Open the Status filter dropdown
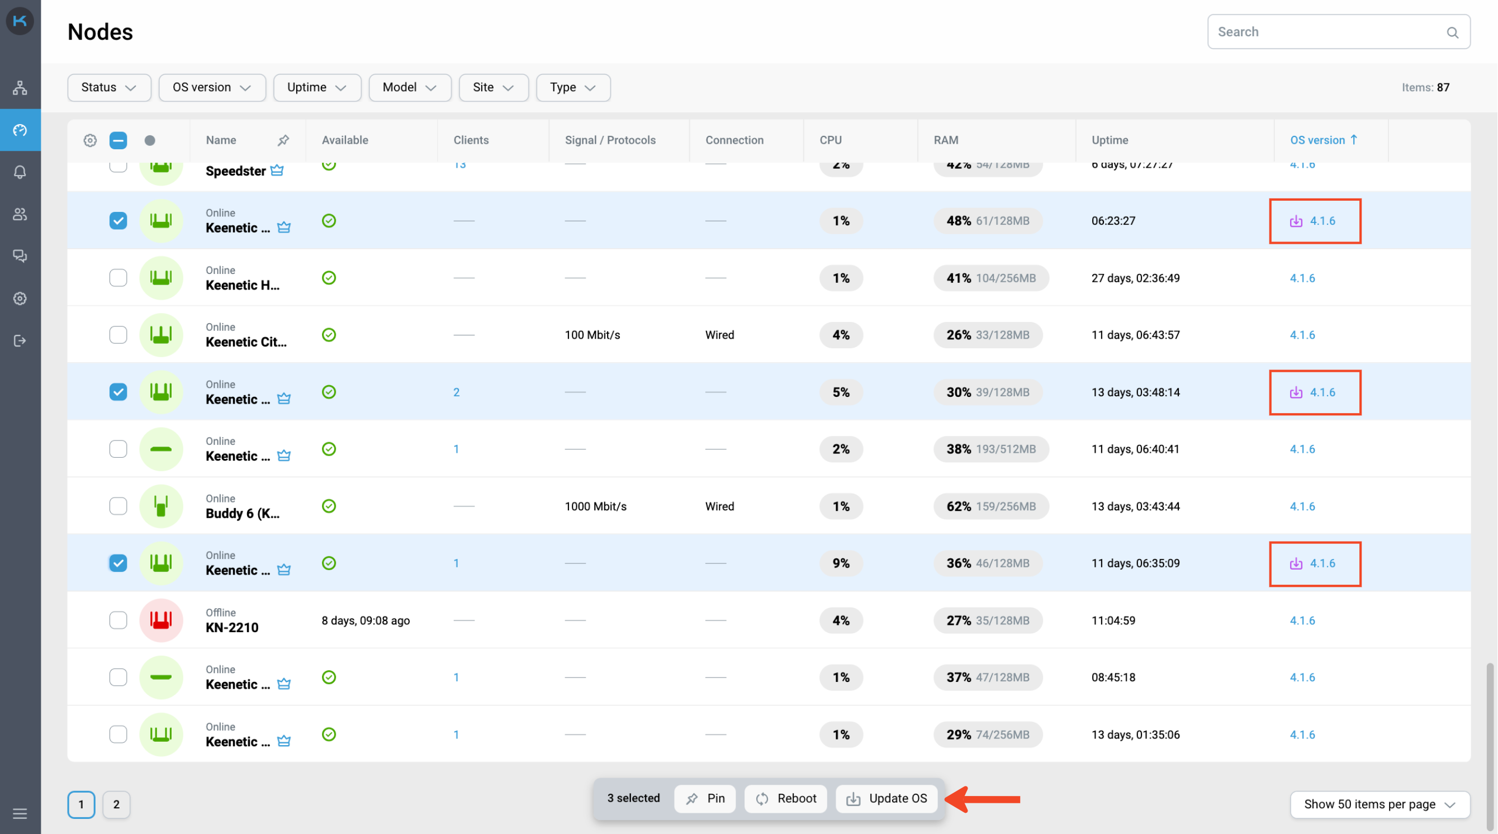The image size is (1498, 834). coord(109,87)
